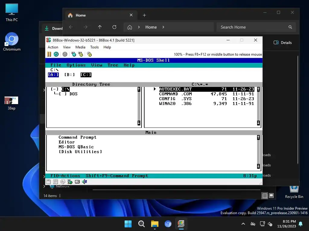
Task: Open the 38ep desktop file
Action: click(x=11, y=103)
